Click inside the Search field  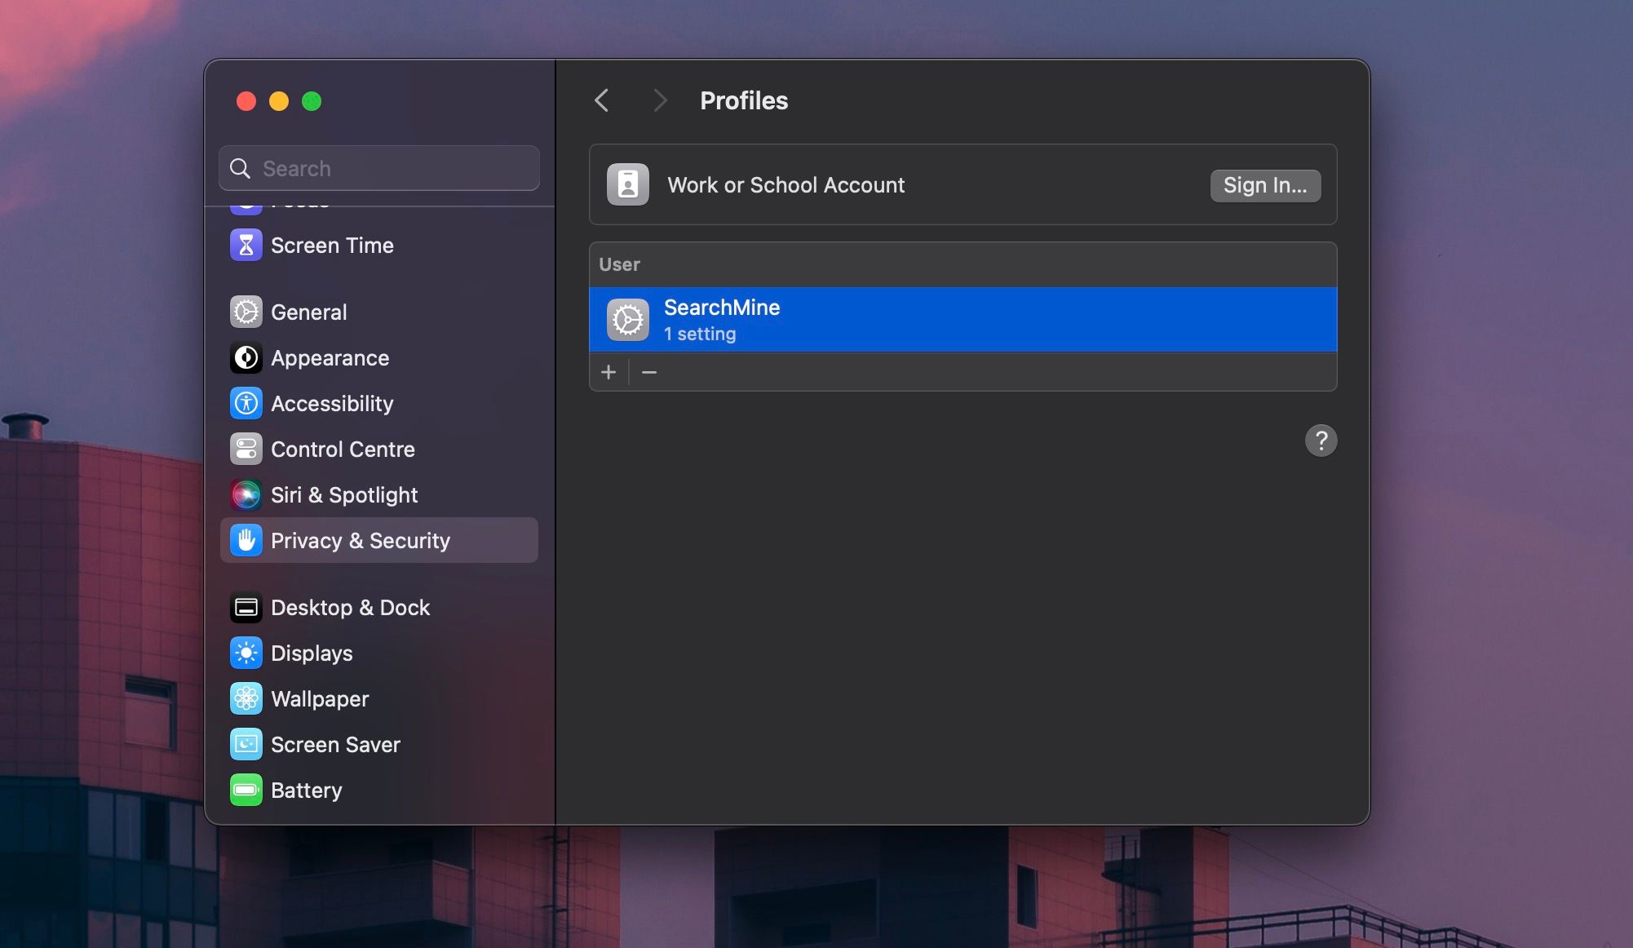pos(378,168)
